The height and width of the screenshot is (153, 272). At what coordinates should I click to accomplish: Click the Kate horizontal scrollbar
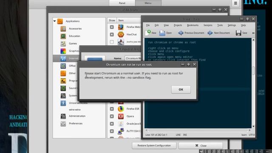tap(198, 130)
